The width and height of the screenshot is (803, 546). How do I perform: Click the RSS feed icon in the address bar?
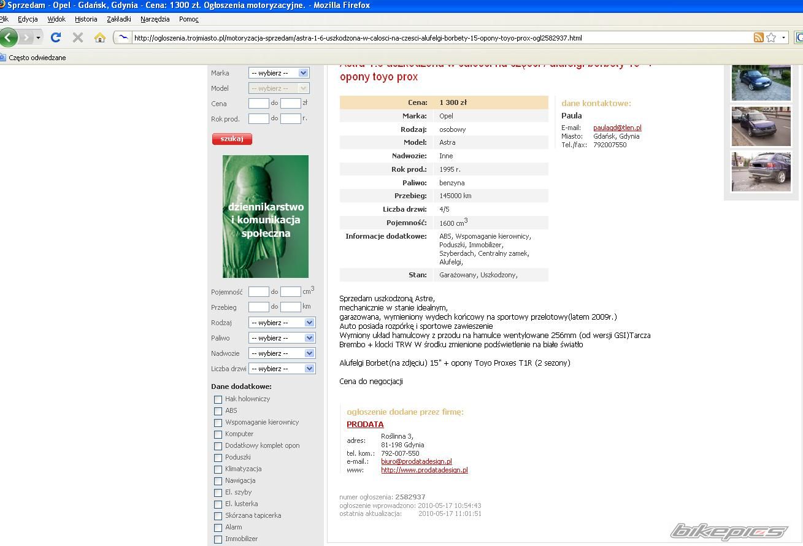click(x=759, y=37)
